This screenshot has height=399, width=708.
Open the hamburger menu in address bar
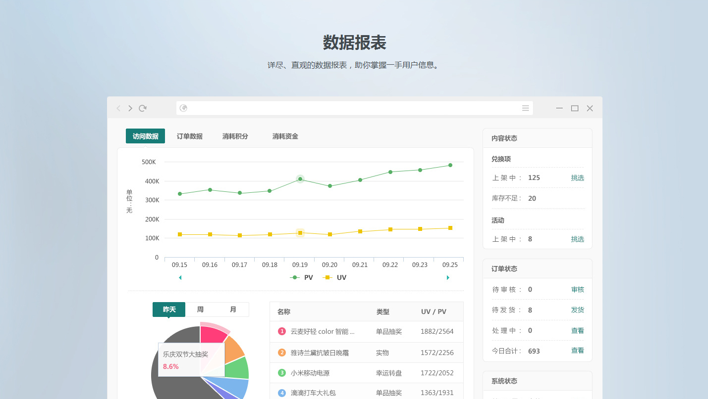(526, 108)
